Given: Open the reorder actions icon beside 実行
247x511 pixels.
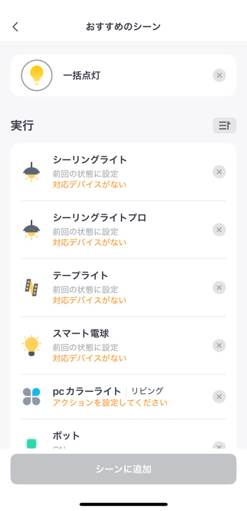Looking at the screenshot, I should pyautogui.click(x=225, y=125).
